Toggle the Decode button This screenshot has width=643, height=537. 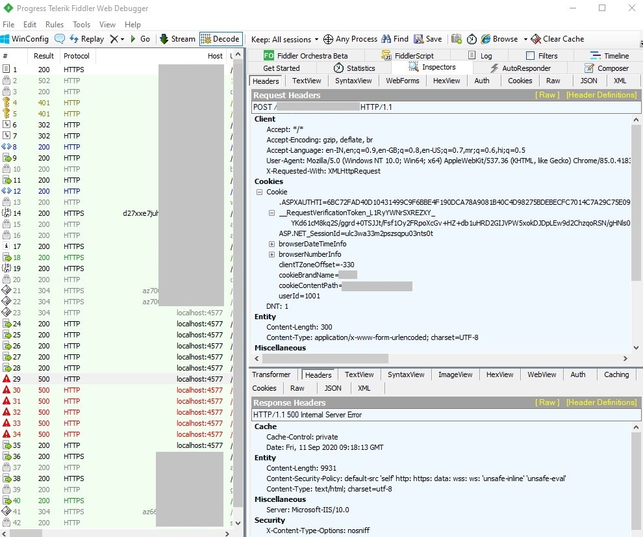221,39
